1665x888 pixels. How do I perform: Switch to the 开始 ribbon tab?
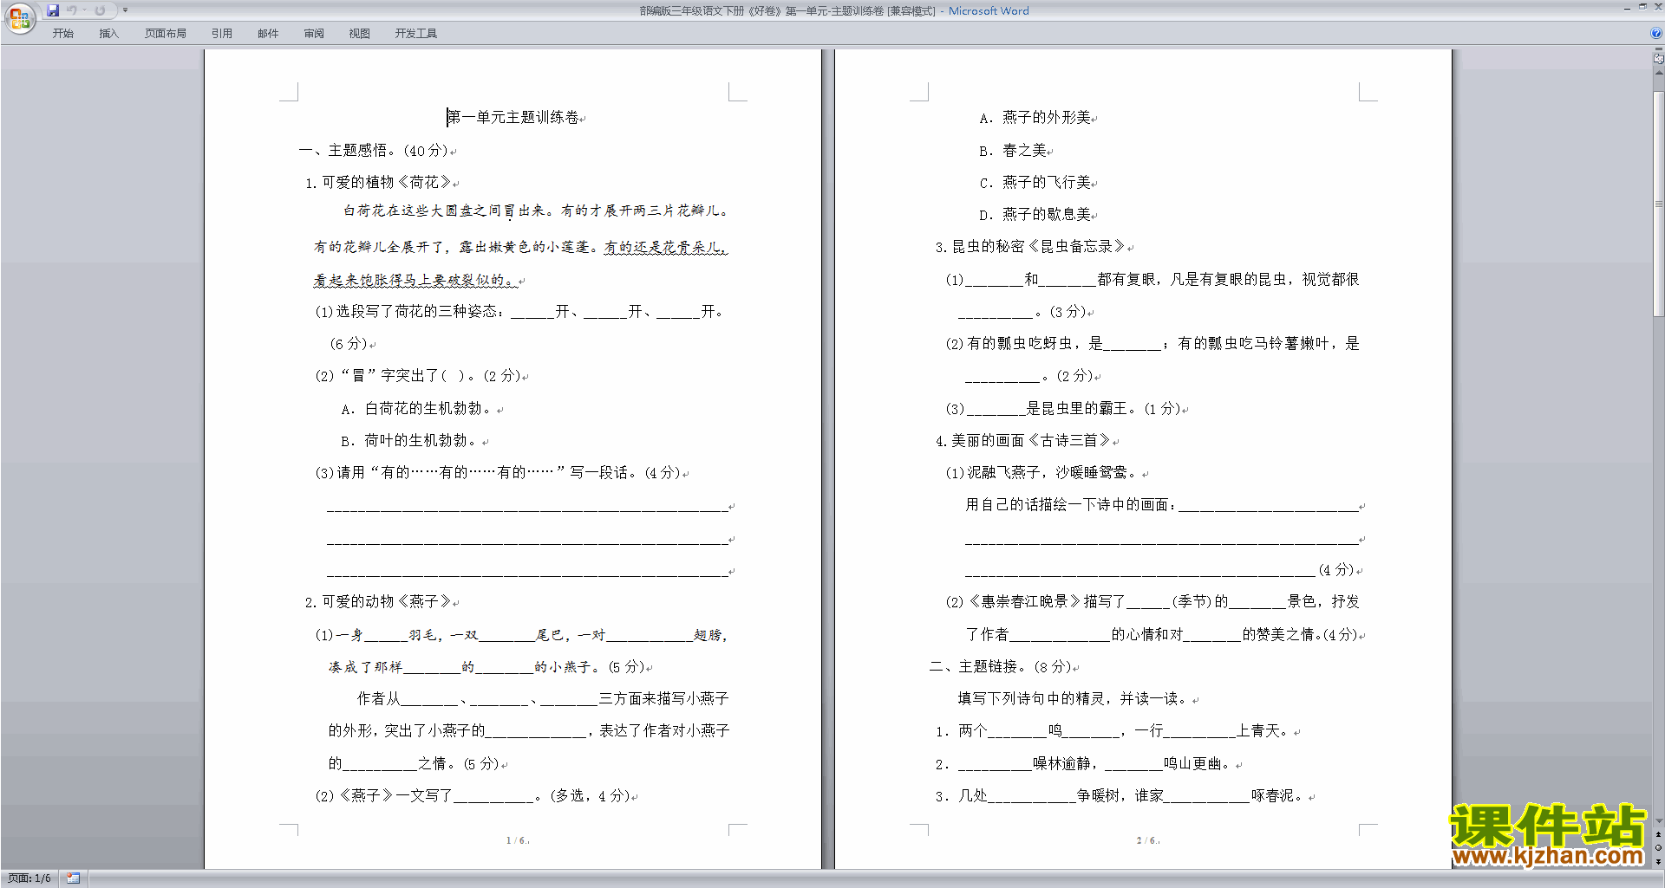pos(63,34)
